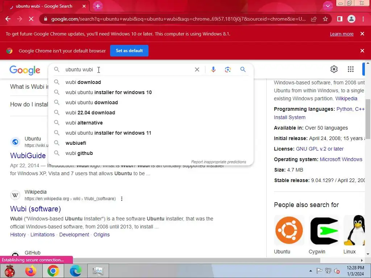Image resolution: width=371 pixels, height=278 pixels.
Task: Dismiss the default browser bar
Action: (x=362, y=51)
